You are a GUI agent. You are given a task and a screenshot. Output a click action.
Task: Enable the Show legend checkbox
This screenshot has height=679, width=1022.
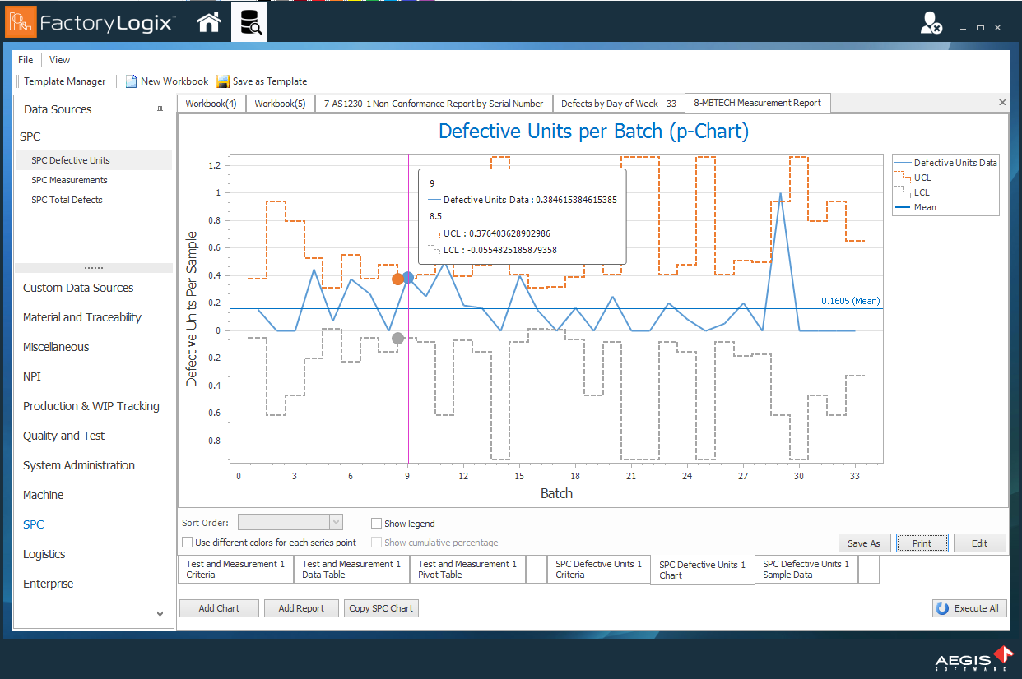click(x=376, y=523)
